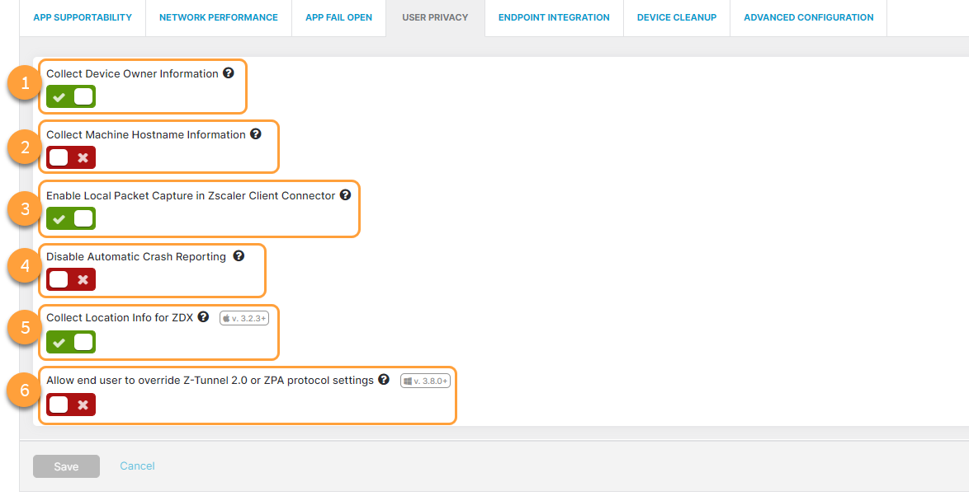The height and width of the screenshot is (496, 969).
Task: Toggle off Collect Location Info for ZDX
Action: pos(70,342)
